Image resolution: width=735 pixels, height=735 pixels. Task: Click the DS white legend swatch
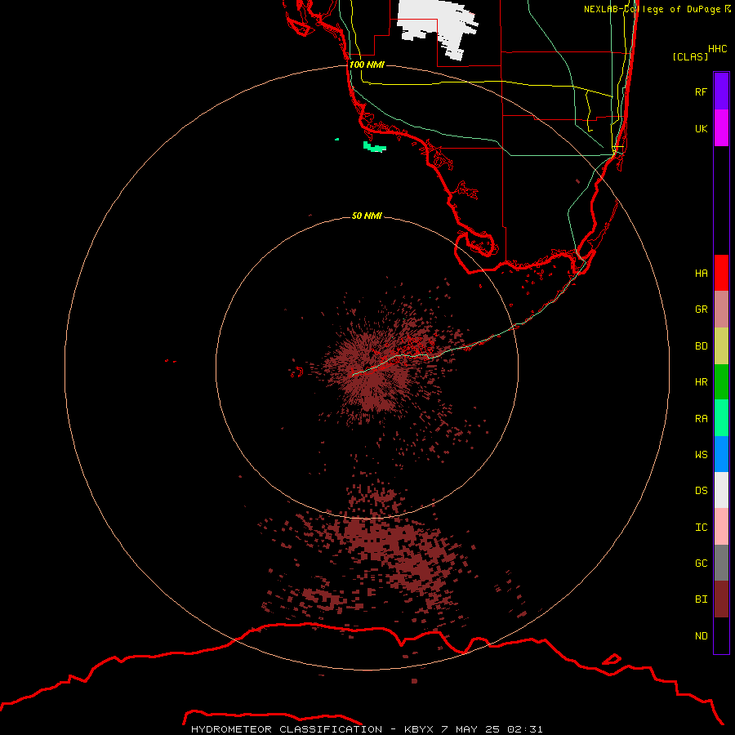point(721,490)
